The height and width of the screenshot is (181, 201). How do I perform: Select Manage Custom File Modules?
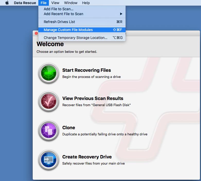pyautogui.click(x=82, y=30)
